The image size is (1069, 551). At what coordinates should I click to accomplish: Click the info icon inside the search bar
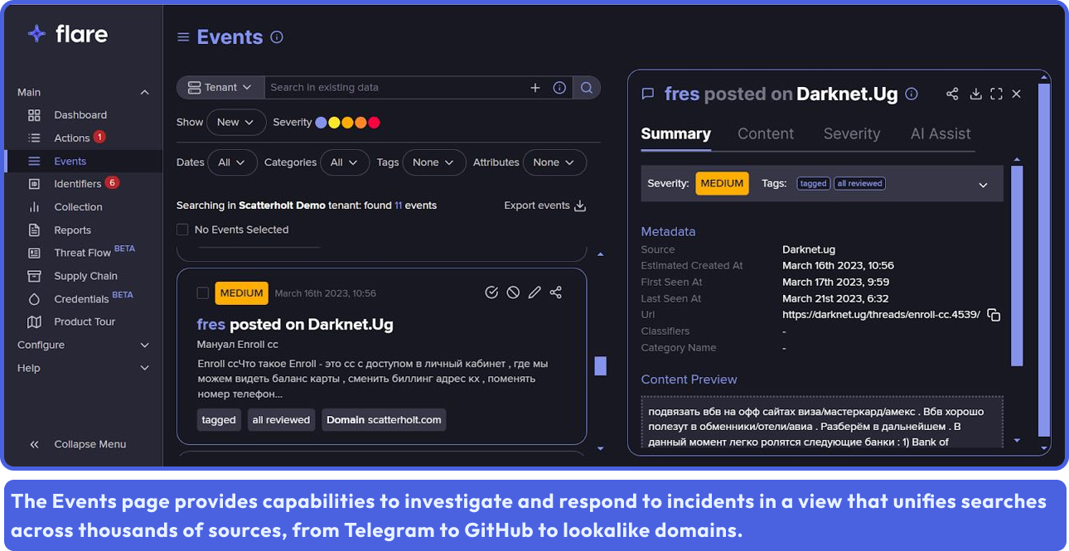559,88
